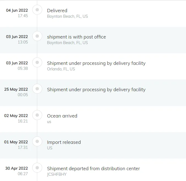The height and width of the screenshot is (181, 186).
Task: Click the 'Import released' status text
Action: (64, 142)
